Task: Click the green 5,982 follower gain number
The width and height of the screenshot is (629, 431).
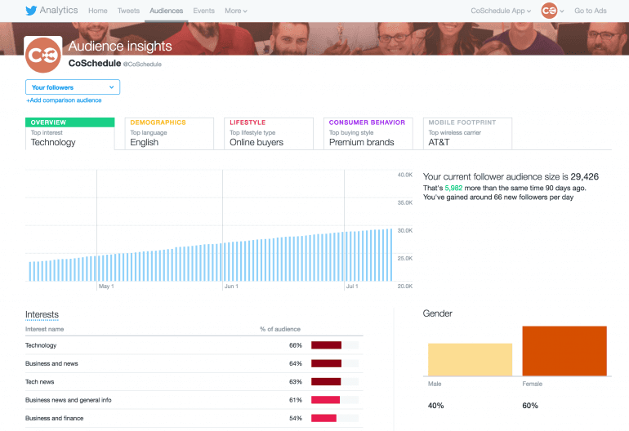Action: click(x=453, y=188)
